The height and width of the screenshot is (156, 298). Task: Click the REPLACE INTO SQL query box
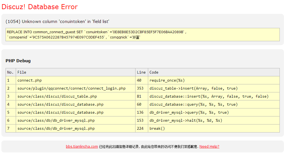[x=143, y=35]
